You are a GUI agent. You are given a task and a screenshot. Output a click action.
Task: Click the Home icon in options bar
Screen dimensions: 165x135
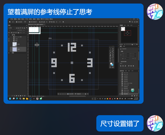coord(10,21)
